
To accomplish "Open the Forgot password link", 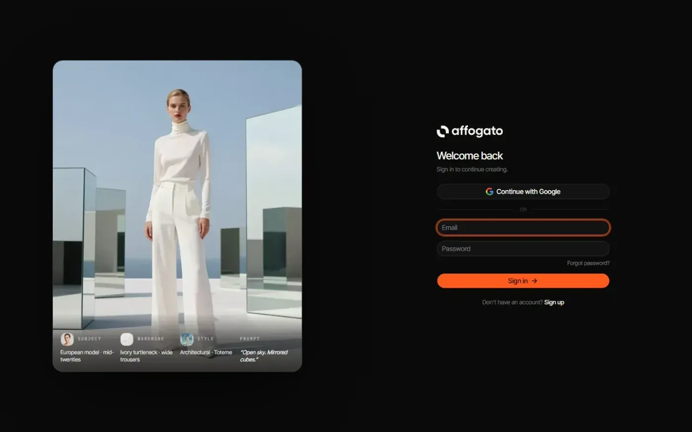I will [588, 263].
